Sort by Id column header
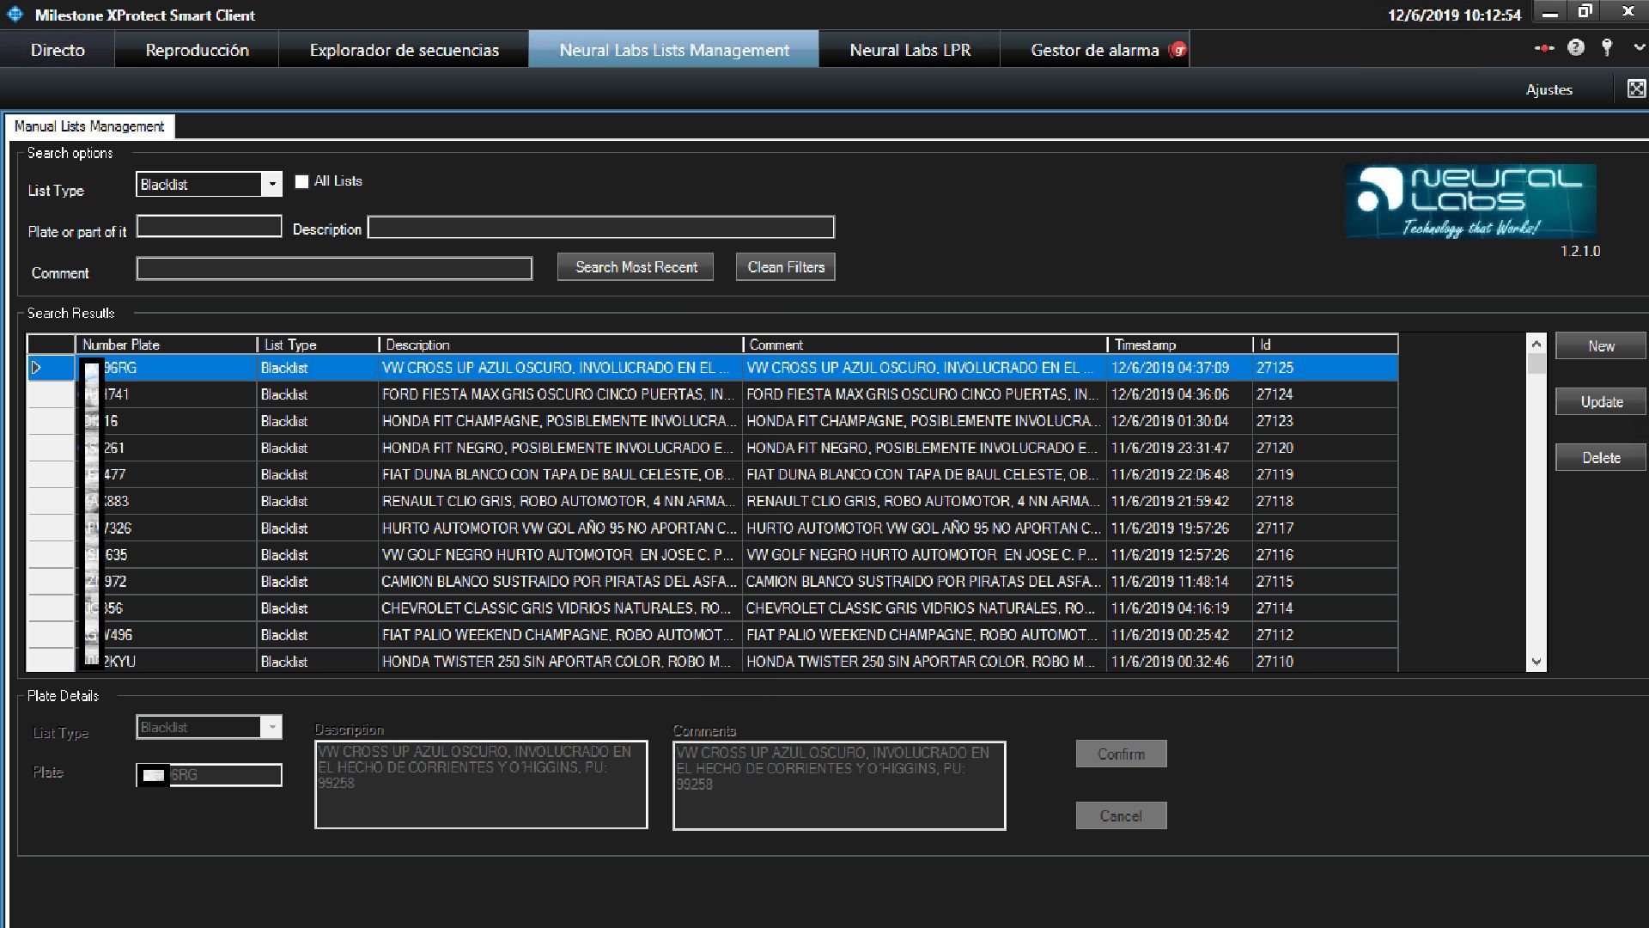1649x928 pixels. (x=1325, y=345)
